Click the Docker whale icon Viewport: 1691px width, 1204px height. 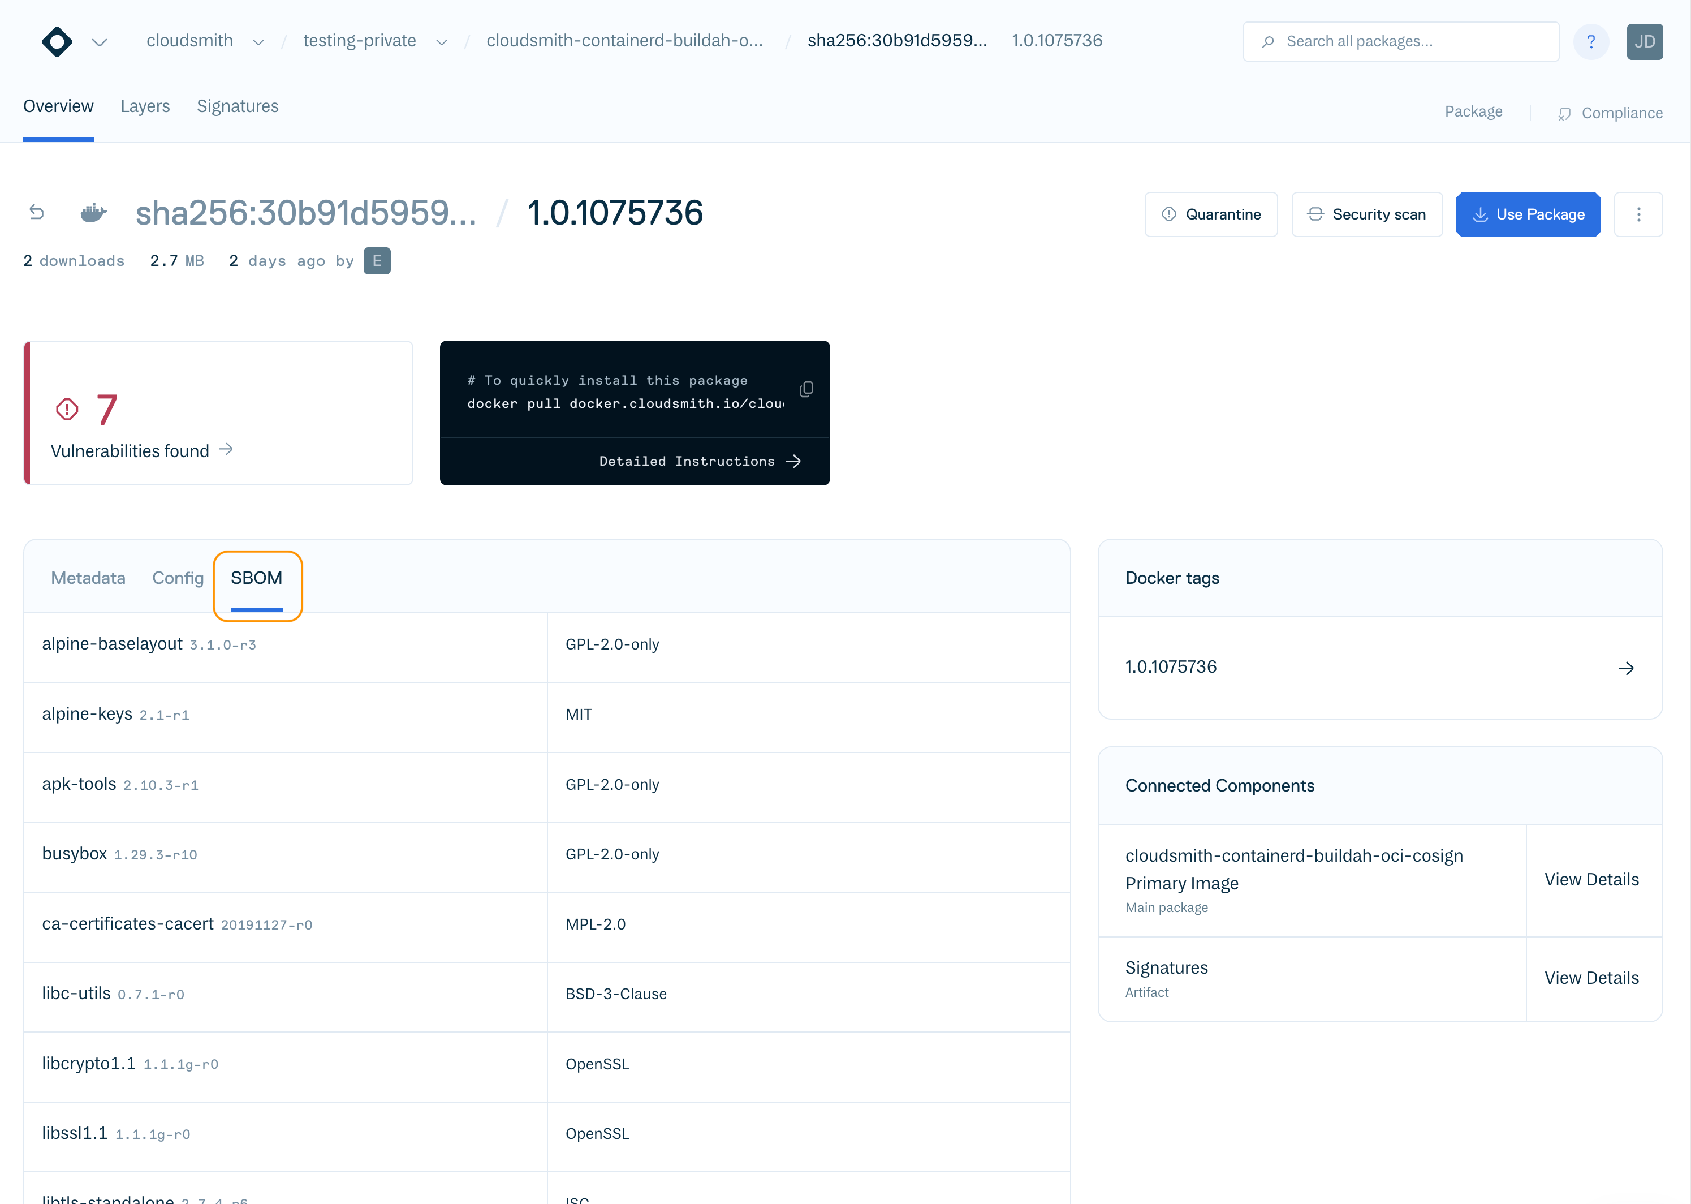(93, 213)
